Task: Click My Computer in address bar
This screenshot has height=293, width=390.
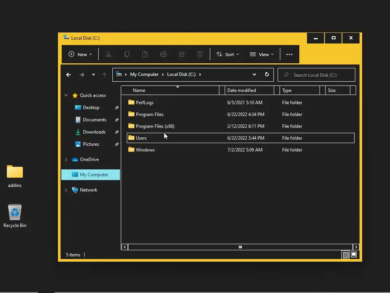Action: (144, 74)
